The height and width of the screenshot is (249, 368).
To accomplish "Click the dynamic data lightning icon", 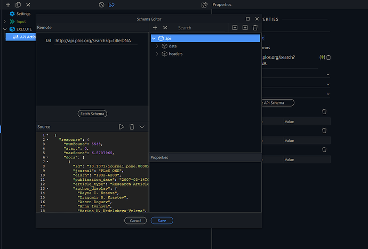I will tap(322, 57).
